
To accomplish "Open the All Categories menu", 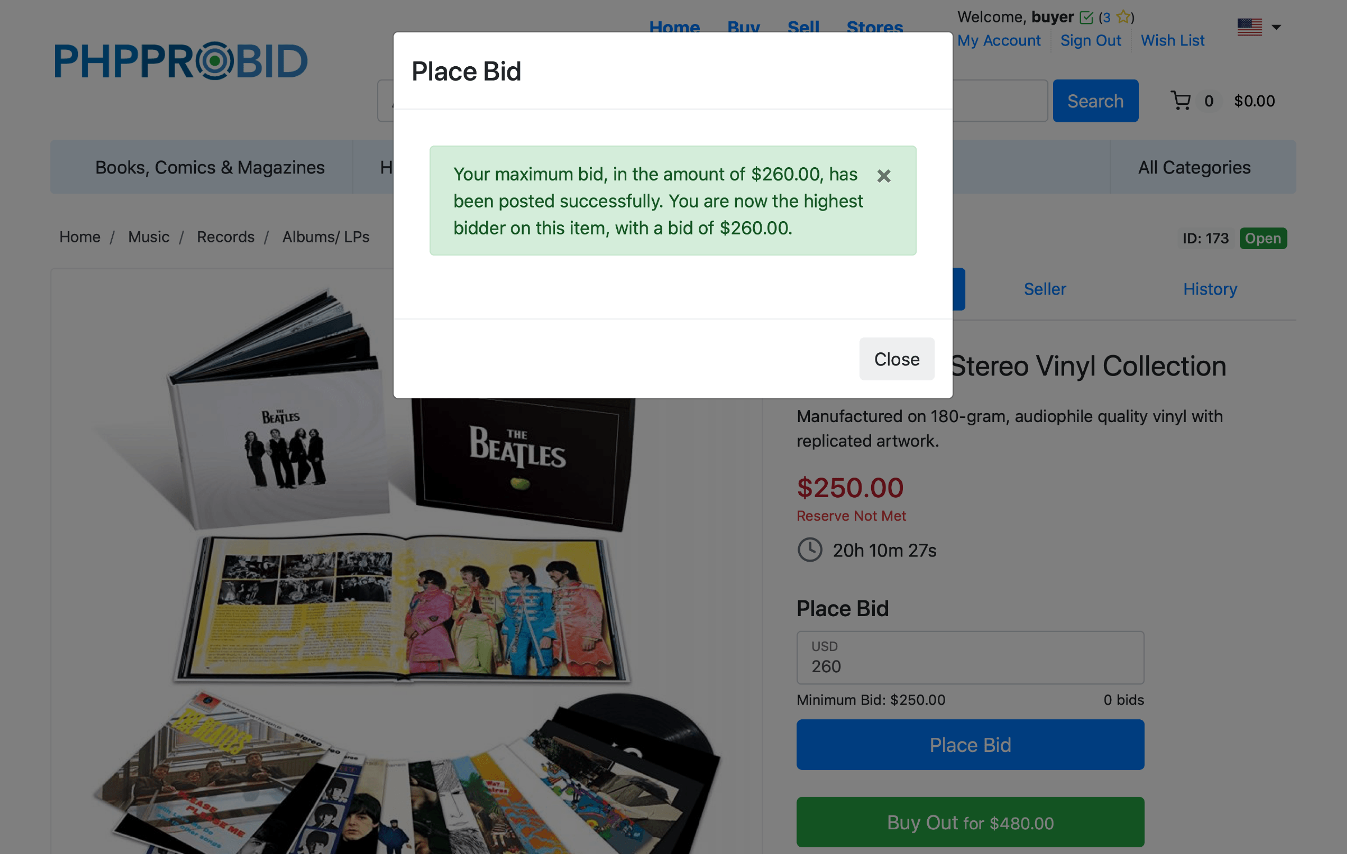I will pos(1194,167).
